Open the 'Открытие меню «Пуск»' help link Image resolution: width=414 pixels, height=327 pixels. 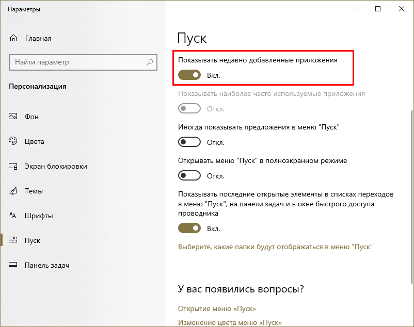pos(217,308)
